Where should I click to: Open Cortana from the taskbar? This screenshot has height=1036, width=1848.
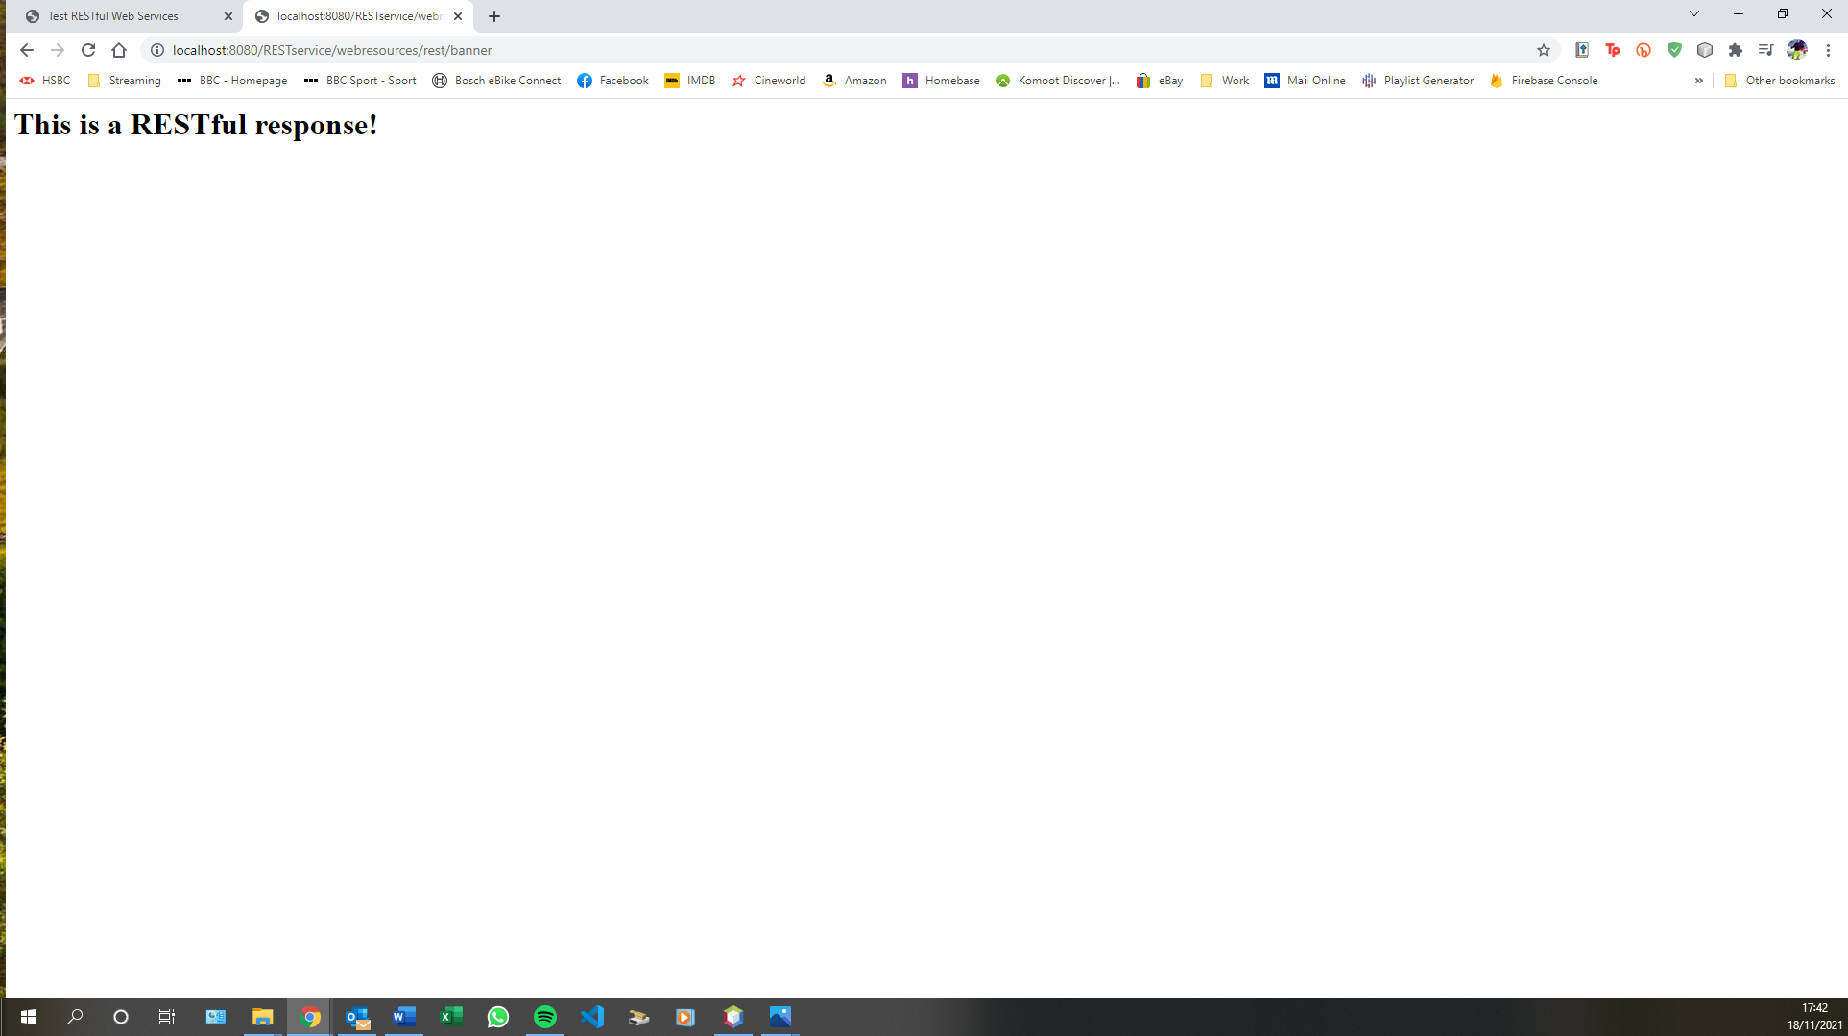point(121,1017)
